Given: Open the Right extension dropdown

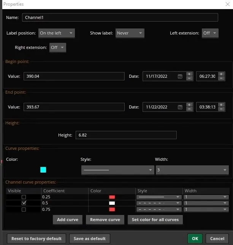Looking at the screenshot, I should (x=58, y=47).
